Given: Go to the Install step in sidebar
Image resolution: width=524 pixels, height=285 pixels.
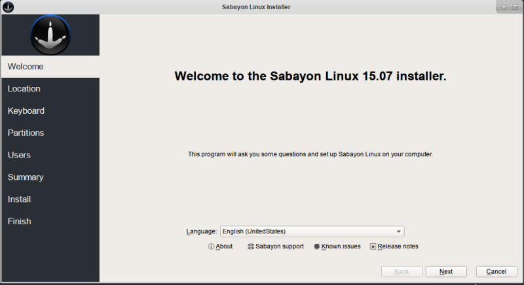Looking at the screenshot, I should pos(50,199).
